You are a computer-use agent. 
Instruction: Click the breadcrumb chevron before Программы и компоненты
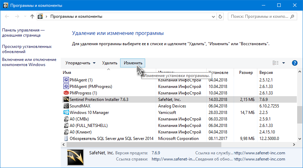[46, 16]
